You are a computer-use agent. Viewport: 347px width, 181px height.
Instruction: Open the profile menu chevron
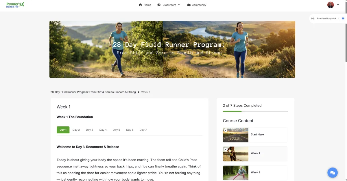[x=338, y=5]
